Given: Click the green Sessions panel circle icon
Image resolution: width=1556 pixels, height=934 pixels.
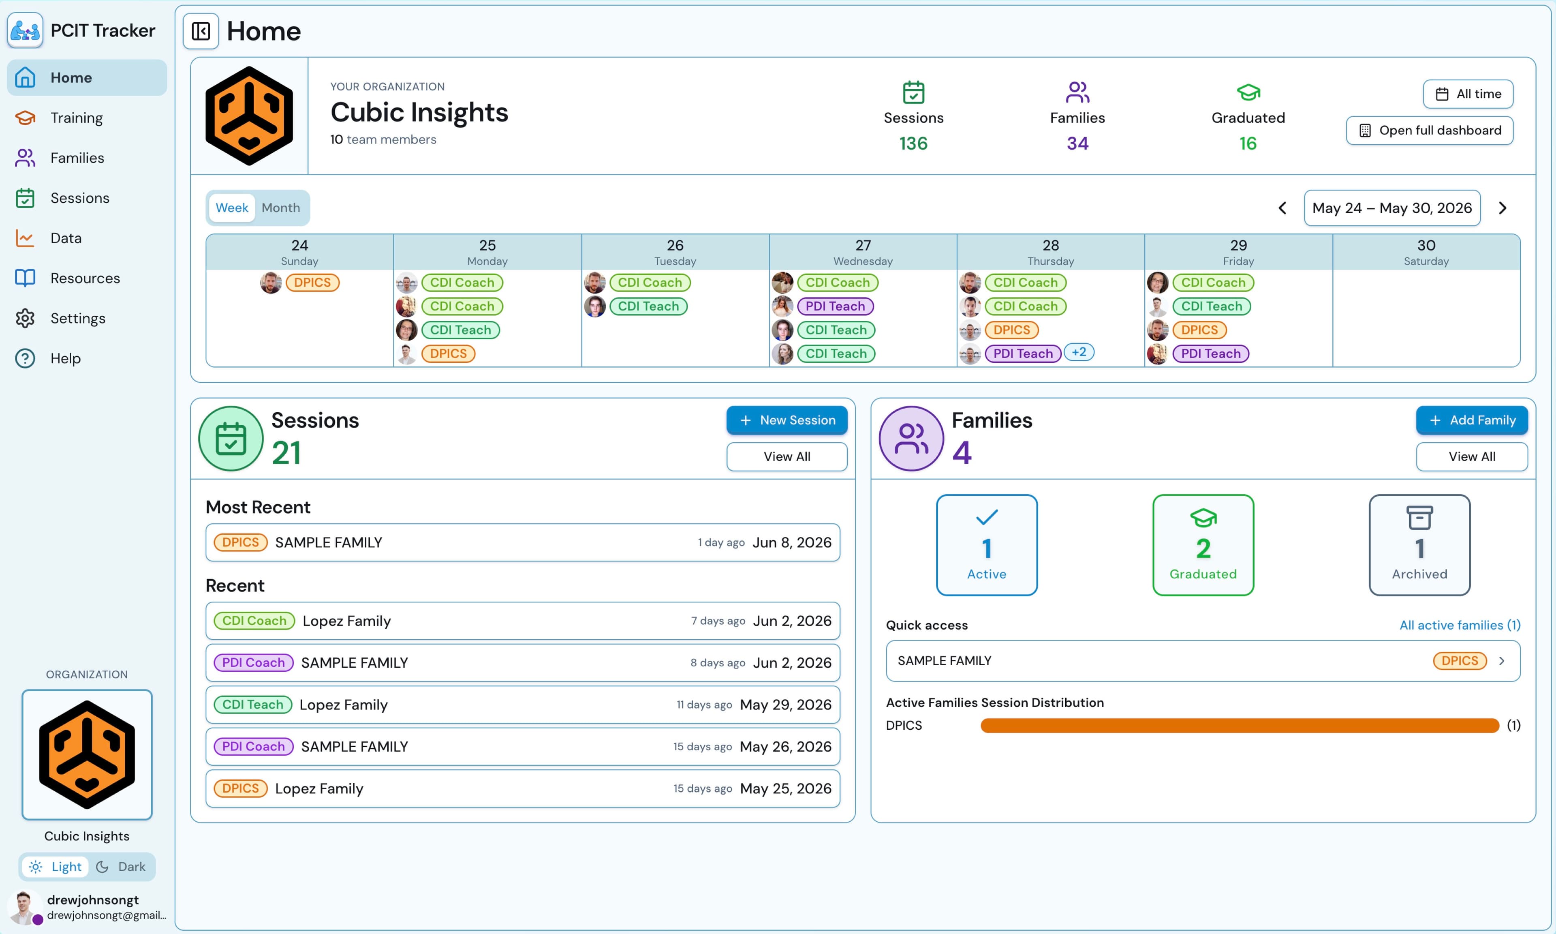Looking at the screenshot, I should (231, 439).
